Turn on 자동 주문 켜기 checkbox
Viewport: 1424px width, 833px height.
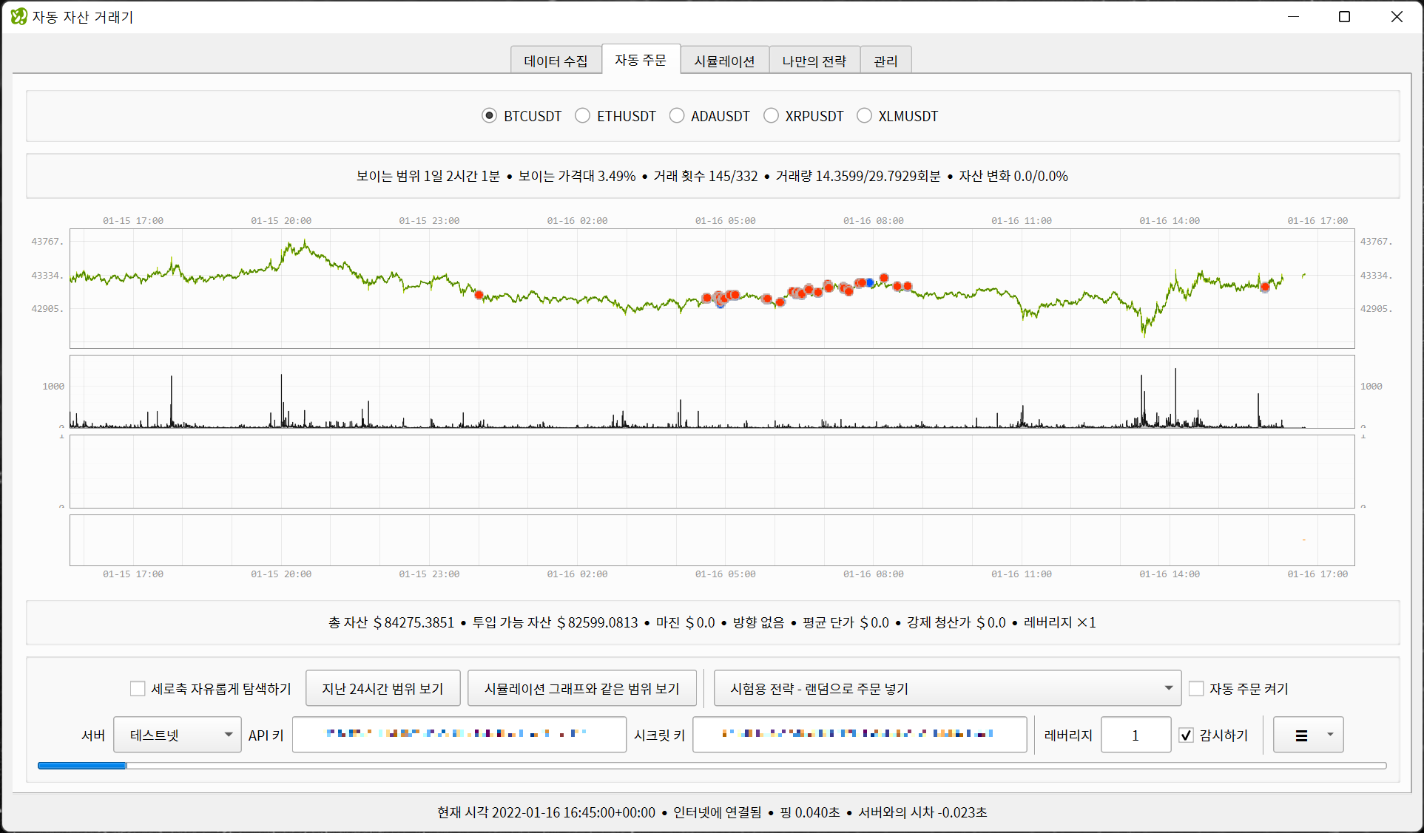(x=1196, y=689)
